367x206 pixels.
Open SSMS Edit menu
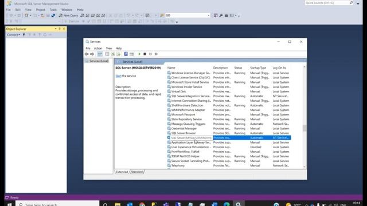[x=18, y=10]
